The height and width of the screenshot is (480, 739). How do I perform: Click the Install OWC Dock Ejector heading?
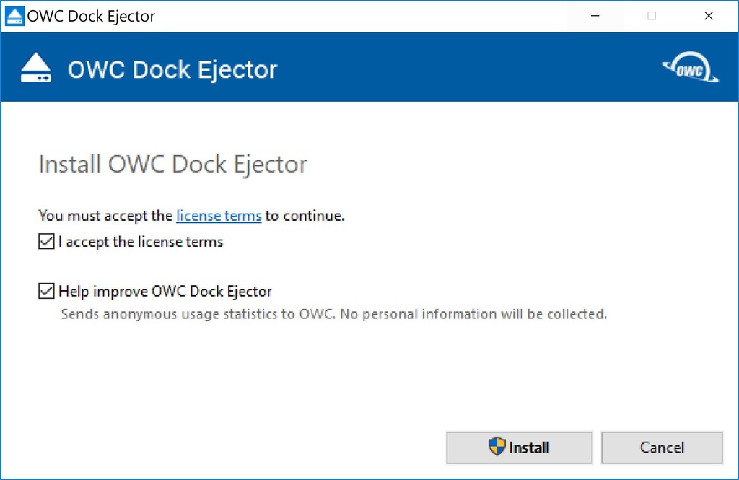click(x=172, y=165)
